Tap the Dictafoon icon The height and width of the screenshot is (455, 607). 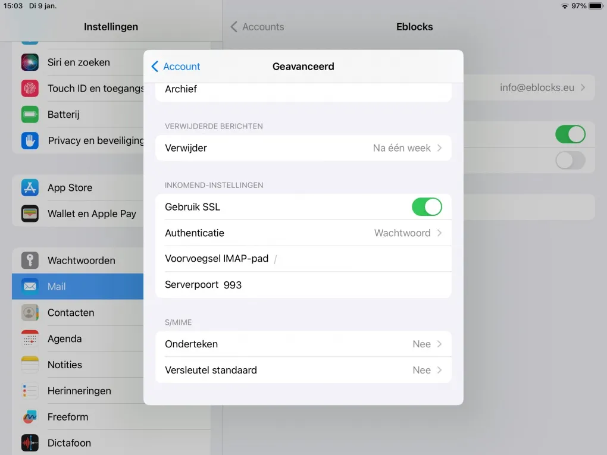pyautogui.click(x=30, y=443)
